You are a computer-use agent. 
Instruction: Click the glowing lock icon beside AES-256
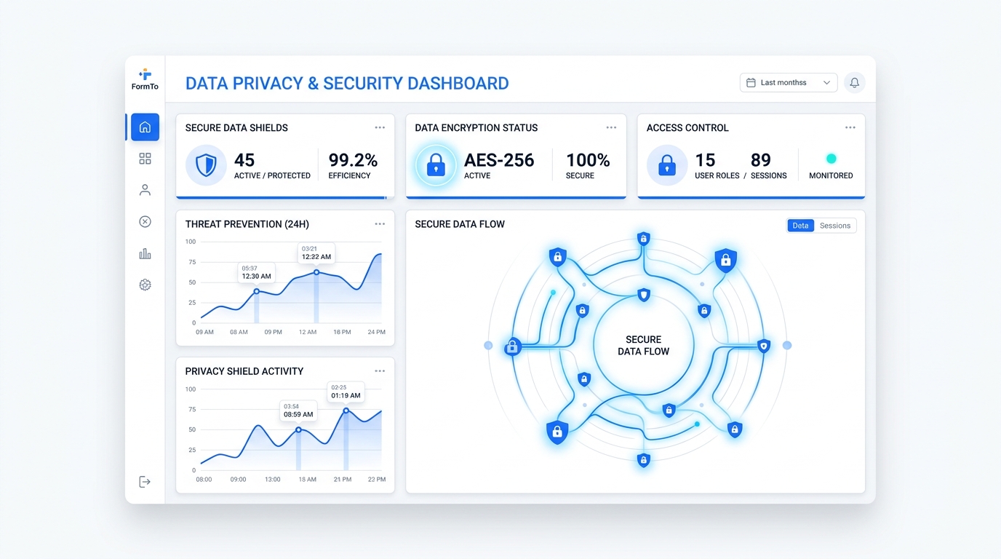[436, 165]
